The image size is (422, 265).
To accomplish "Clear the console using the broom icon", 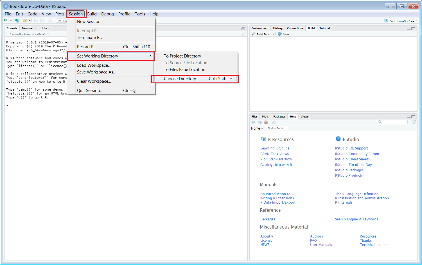I will tap(243, 34).
